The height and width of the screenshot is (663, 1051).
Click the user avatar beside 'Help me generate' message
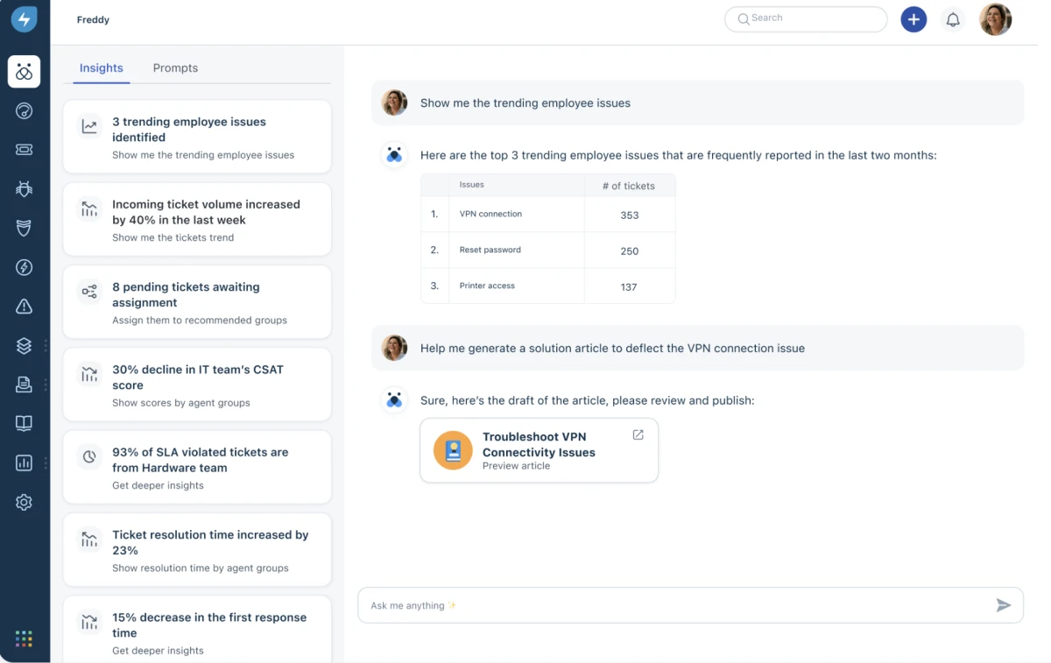click(394, 348)
